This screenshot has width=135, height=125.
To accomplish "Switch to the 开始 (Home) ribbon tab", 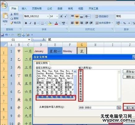I will pos(14,9).
